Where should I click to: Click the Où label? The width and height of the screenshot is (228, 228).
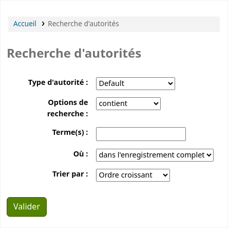(x=81, y=154)
